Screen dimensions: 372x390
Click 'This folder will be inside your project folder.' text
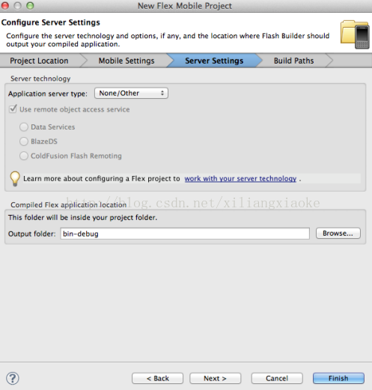click(82, 218)
